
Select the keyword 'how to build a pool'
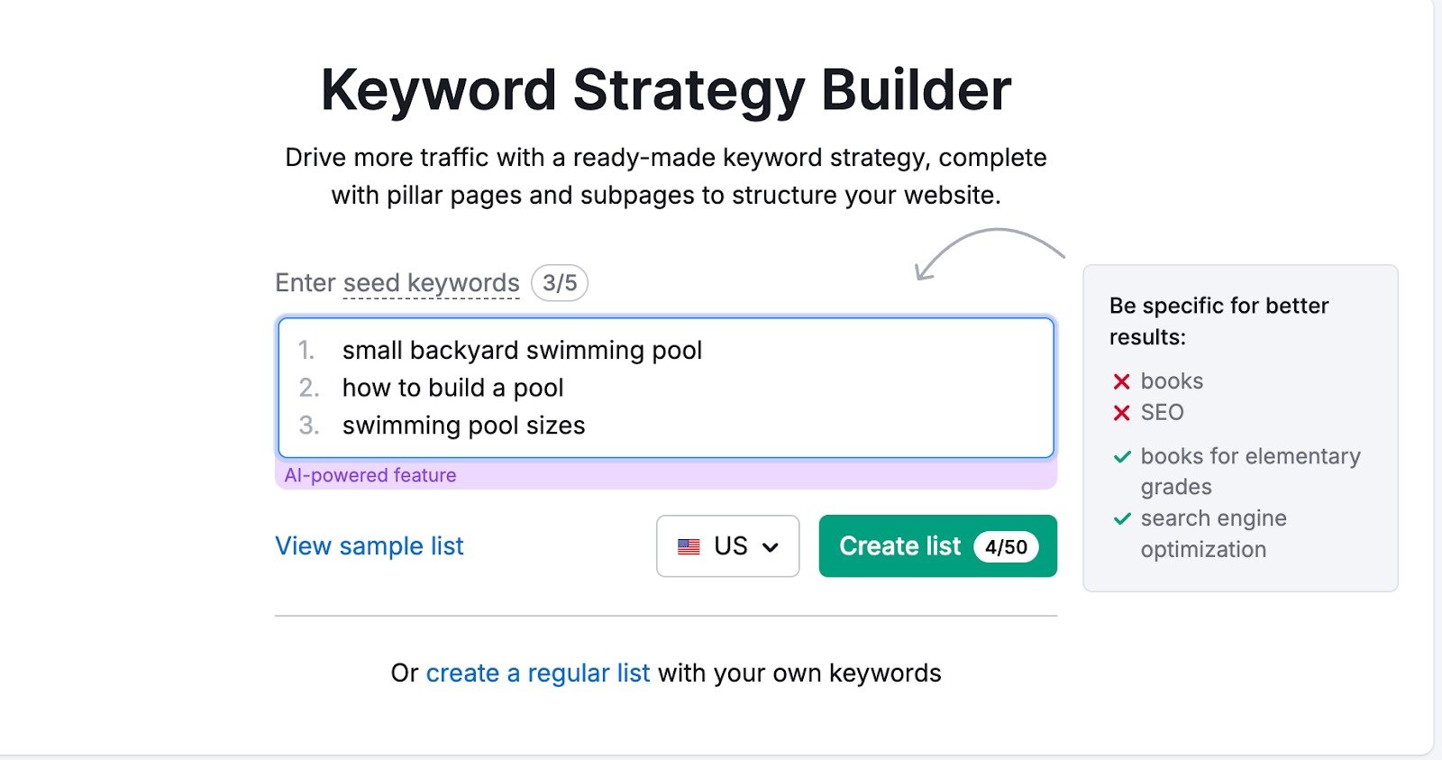[x=453, y=388]
